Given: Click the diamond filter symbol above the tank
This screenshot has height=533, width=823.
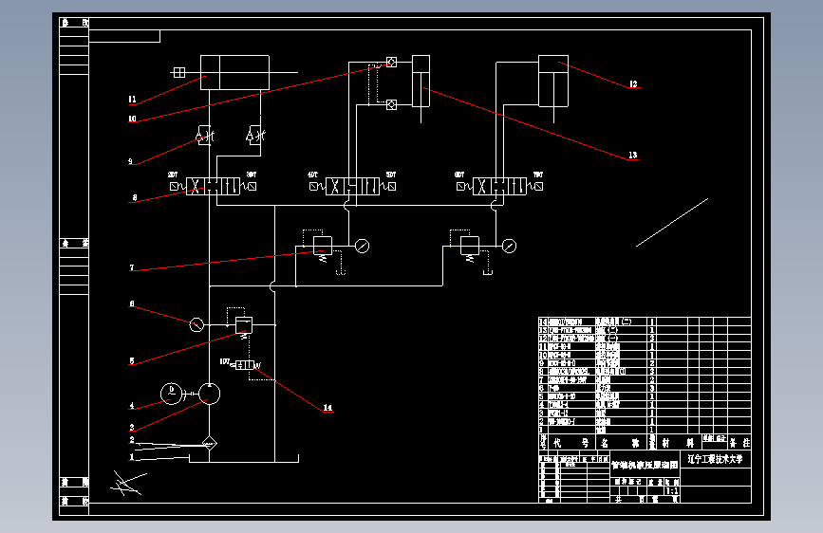Looking at the screenshot, I should [x=209, y=443].
